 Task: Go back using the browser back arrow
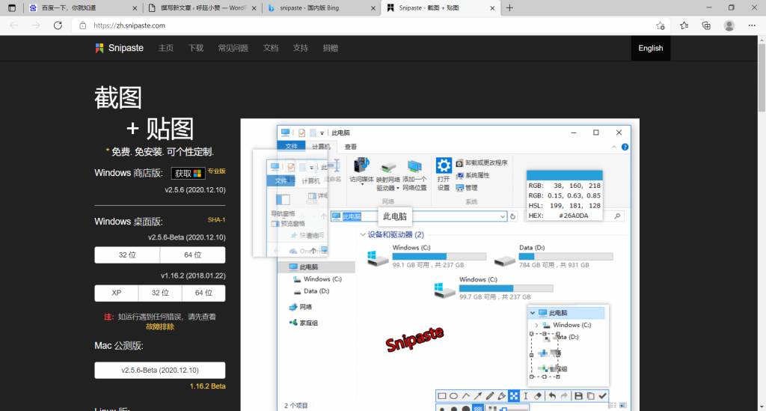(x=13, y=25)
